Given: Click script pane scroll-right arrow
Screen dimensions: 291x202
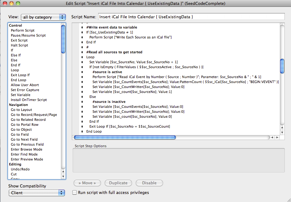Looking at the screenshot, I should click(x=277, y=137).
